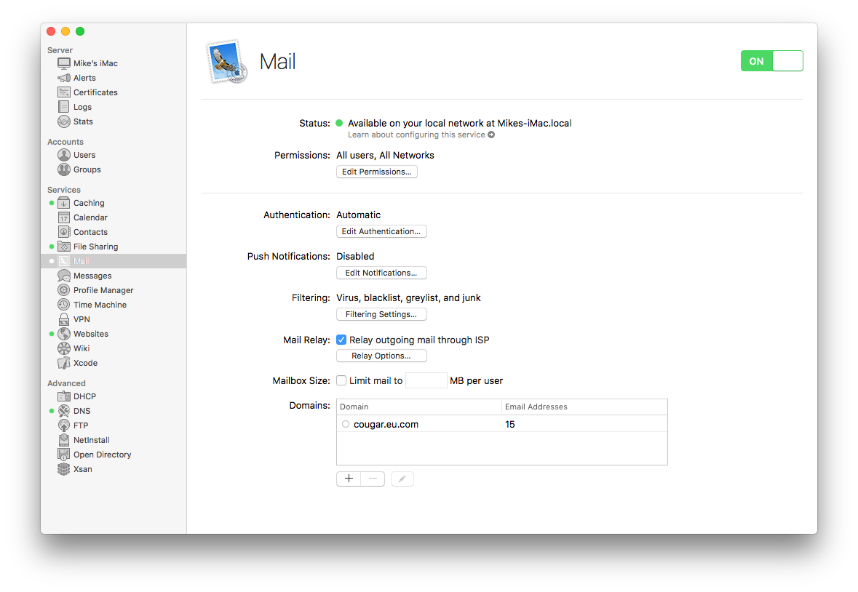Open the Edit Permissions dialog
Viewport: 858px width, 592px height.
coord(377,172)
